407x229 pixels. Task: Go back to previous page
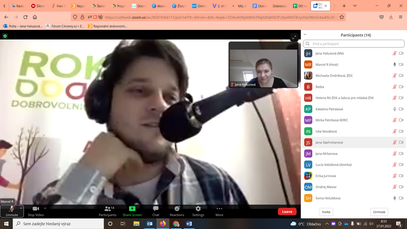pos(6,17)
